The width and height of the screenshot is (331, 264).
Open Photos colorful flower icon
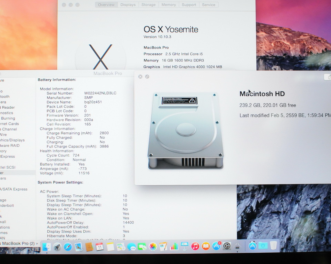[153, 246]
